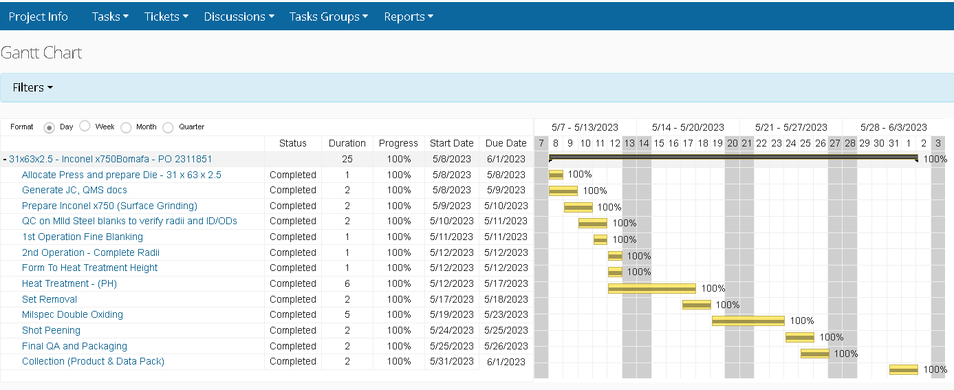
Task: Click the project summary bar in Gantt
Action: tap(733, 158)
